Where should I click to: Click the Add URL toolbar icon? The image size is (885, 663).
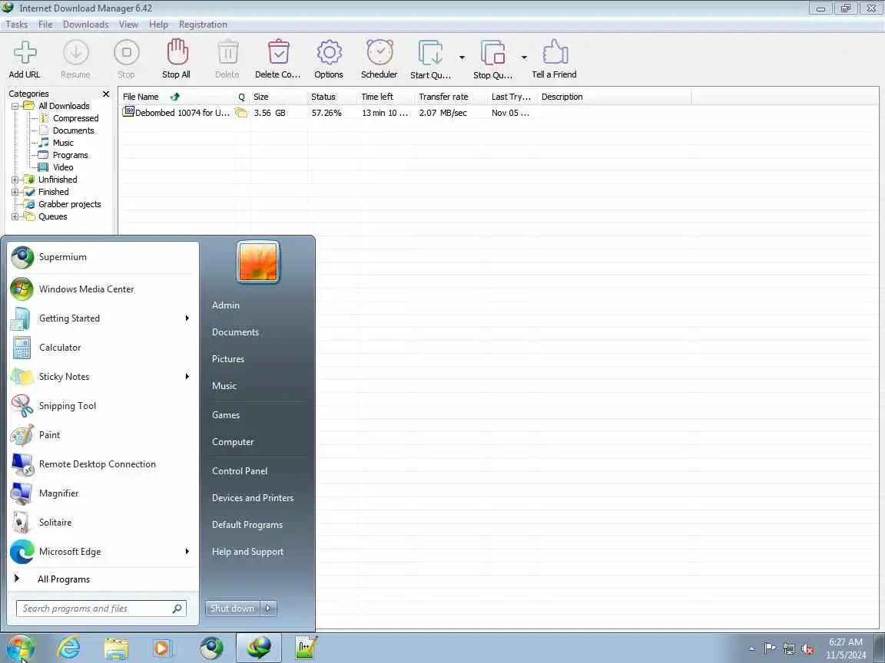point(25,53)
